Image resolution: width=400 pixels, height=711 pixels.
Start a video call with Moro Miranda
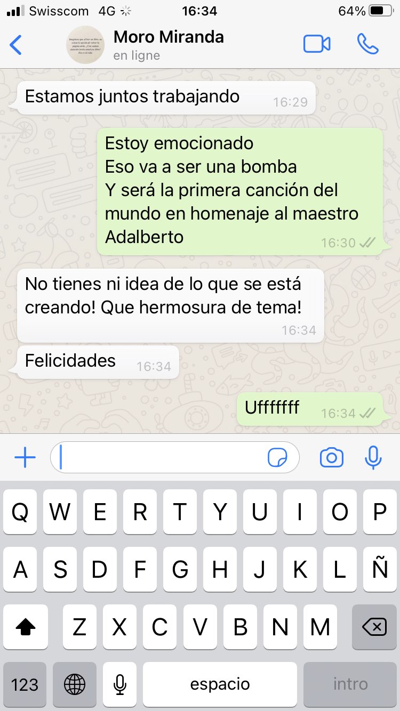coord(317,44)
